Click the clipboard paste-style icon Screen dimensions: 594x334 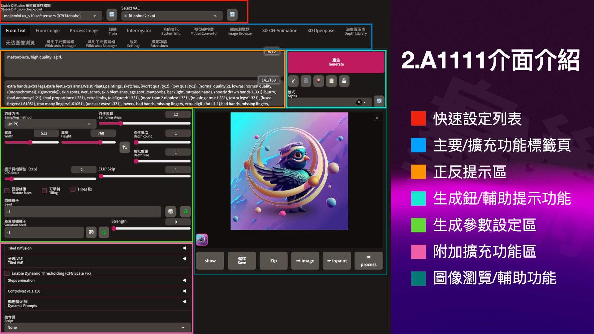click(x=331, y=81)
